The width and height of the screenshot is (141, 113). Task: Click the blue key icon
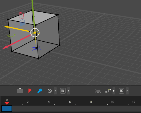pyautogui.click(x=40, y=91)
